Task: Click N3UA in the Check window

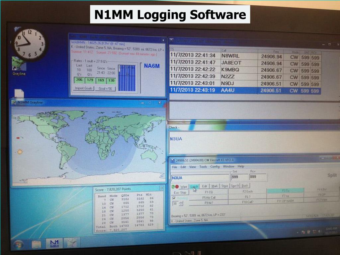Action: click(x=176, y=139)
